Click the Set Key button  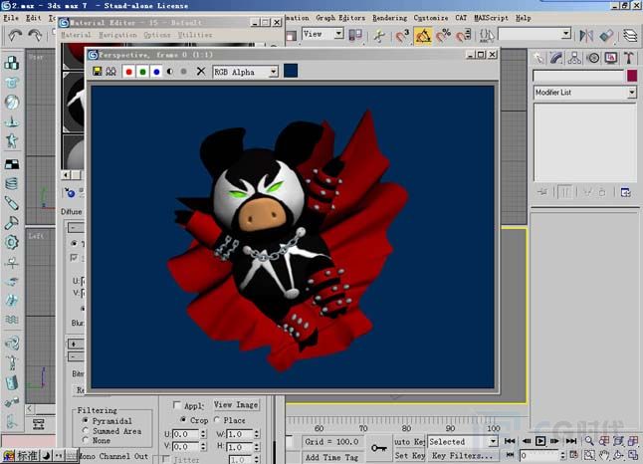click(x=409, y=456)
